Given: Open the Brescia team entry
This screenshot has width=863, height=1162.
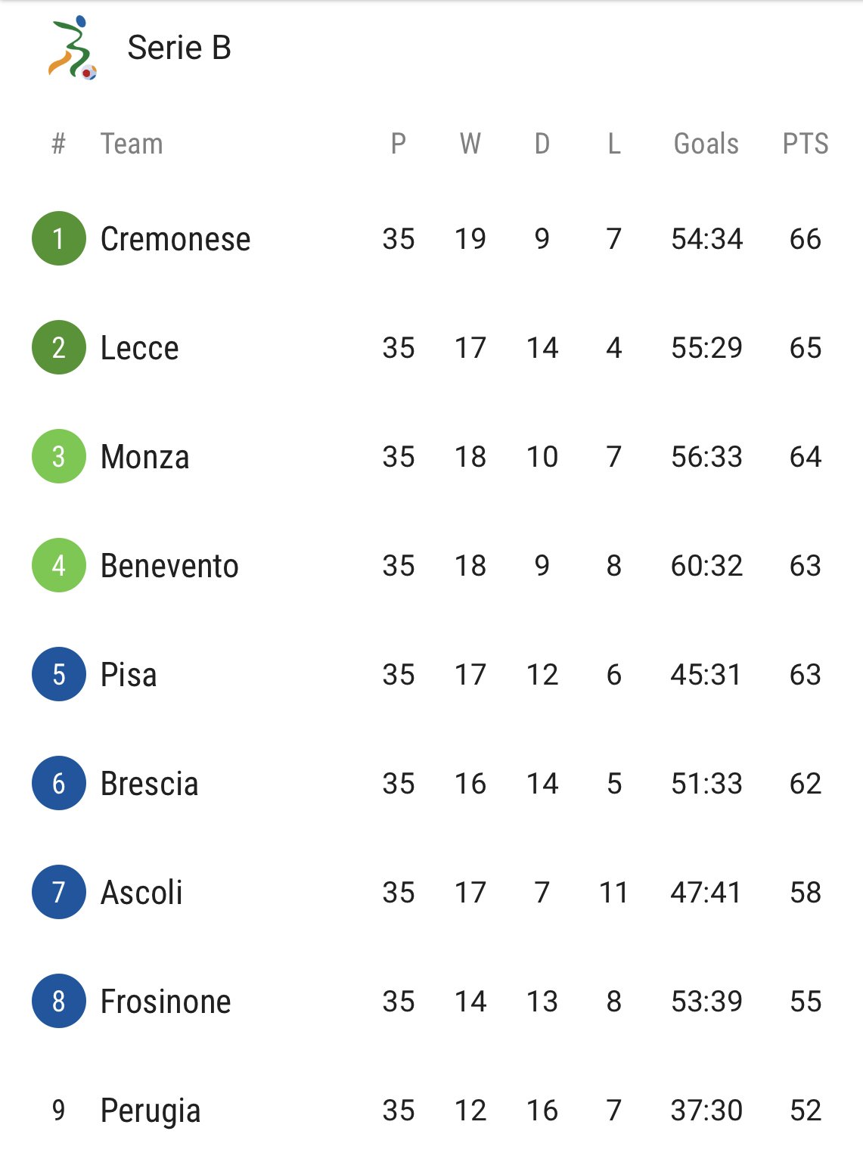Looking at the screenshot, I should coord(149,784).
